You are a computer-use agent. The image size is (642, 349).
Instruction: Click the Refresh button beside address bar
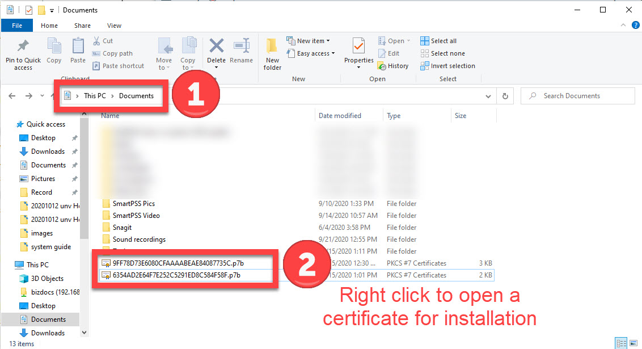click(505, 96)
